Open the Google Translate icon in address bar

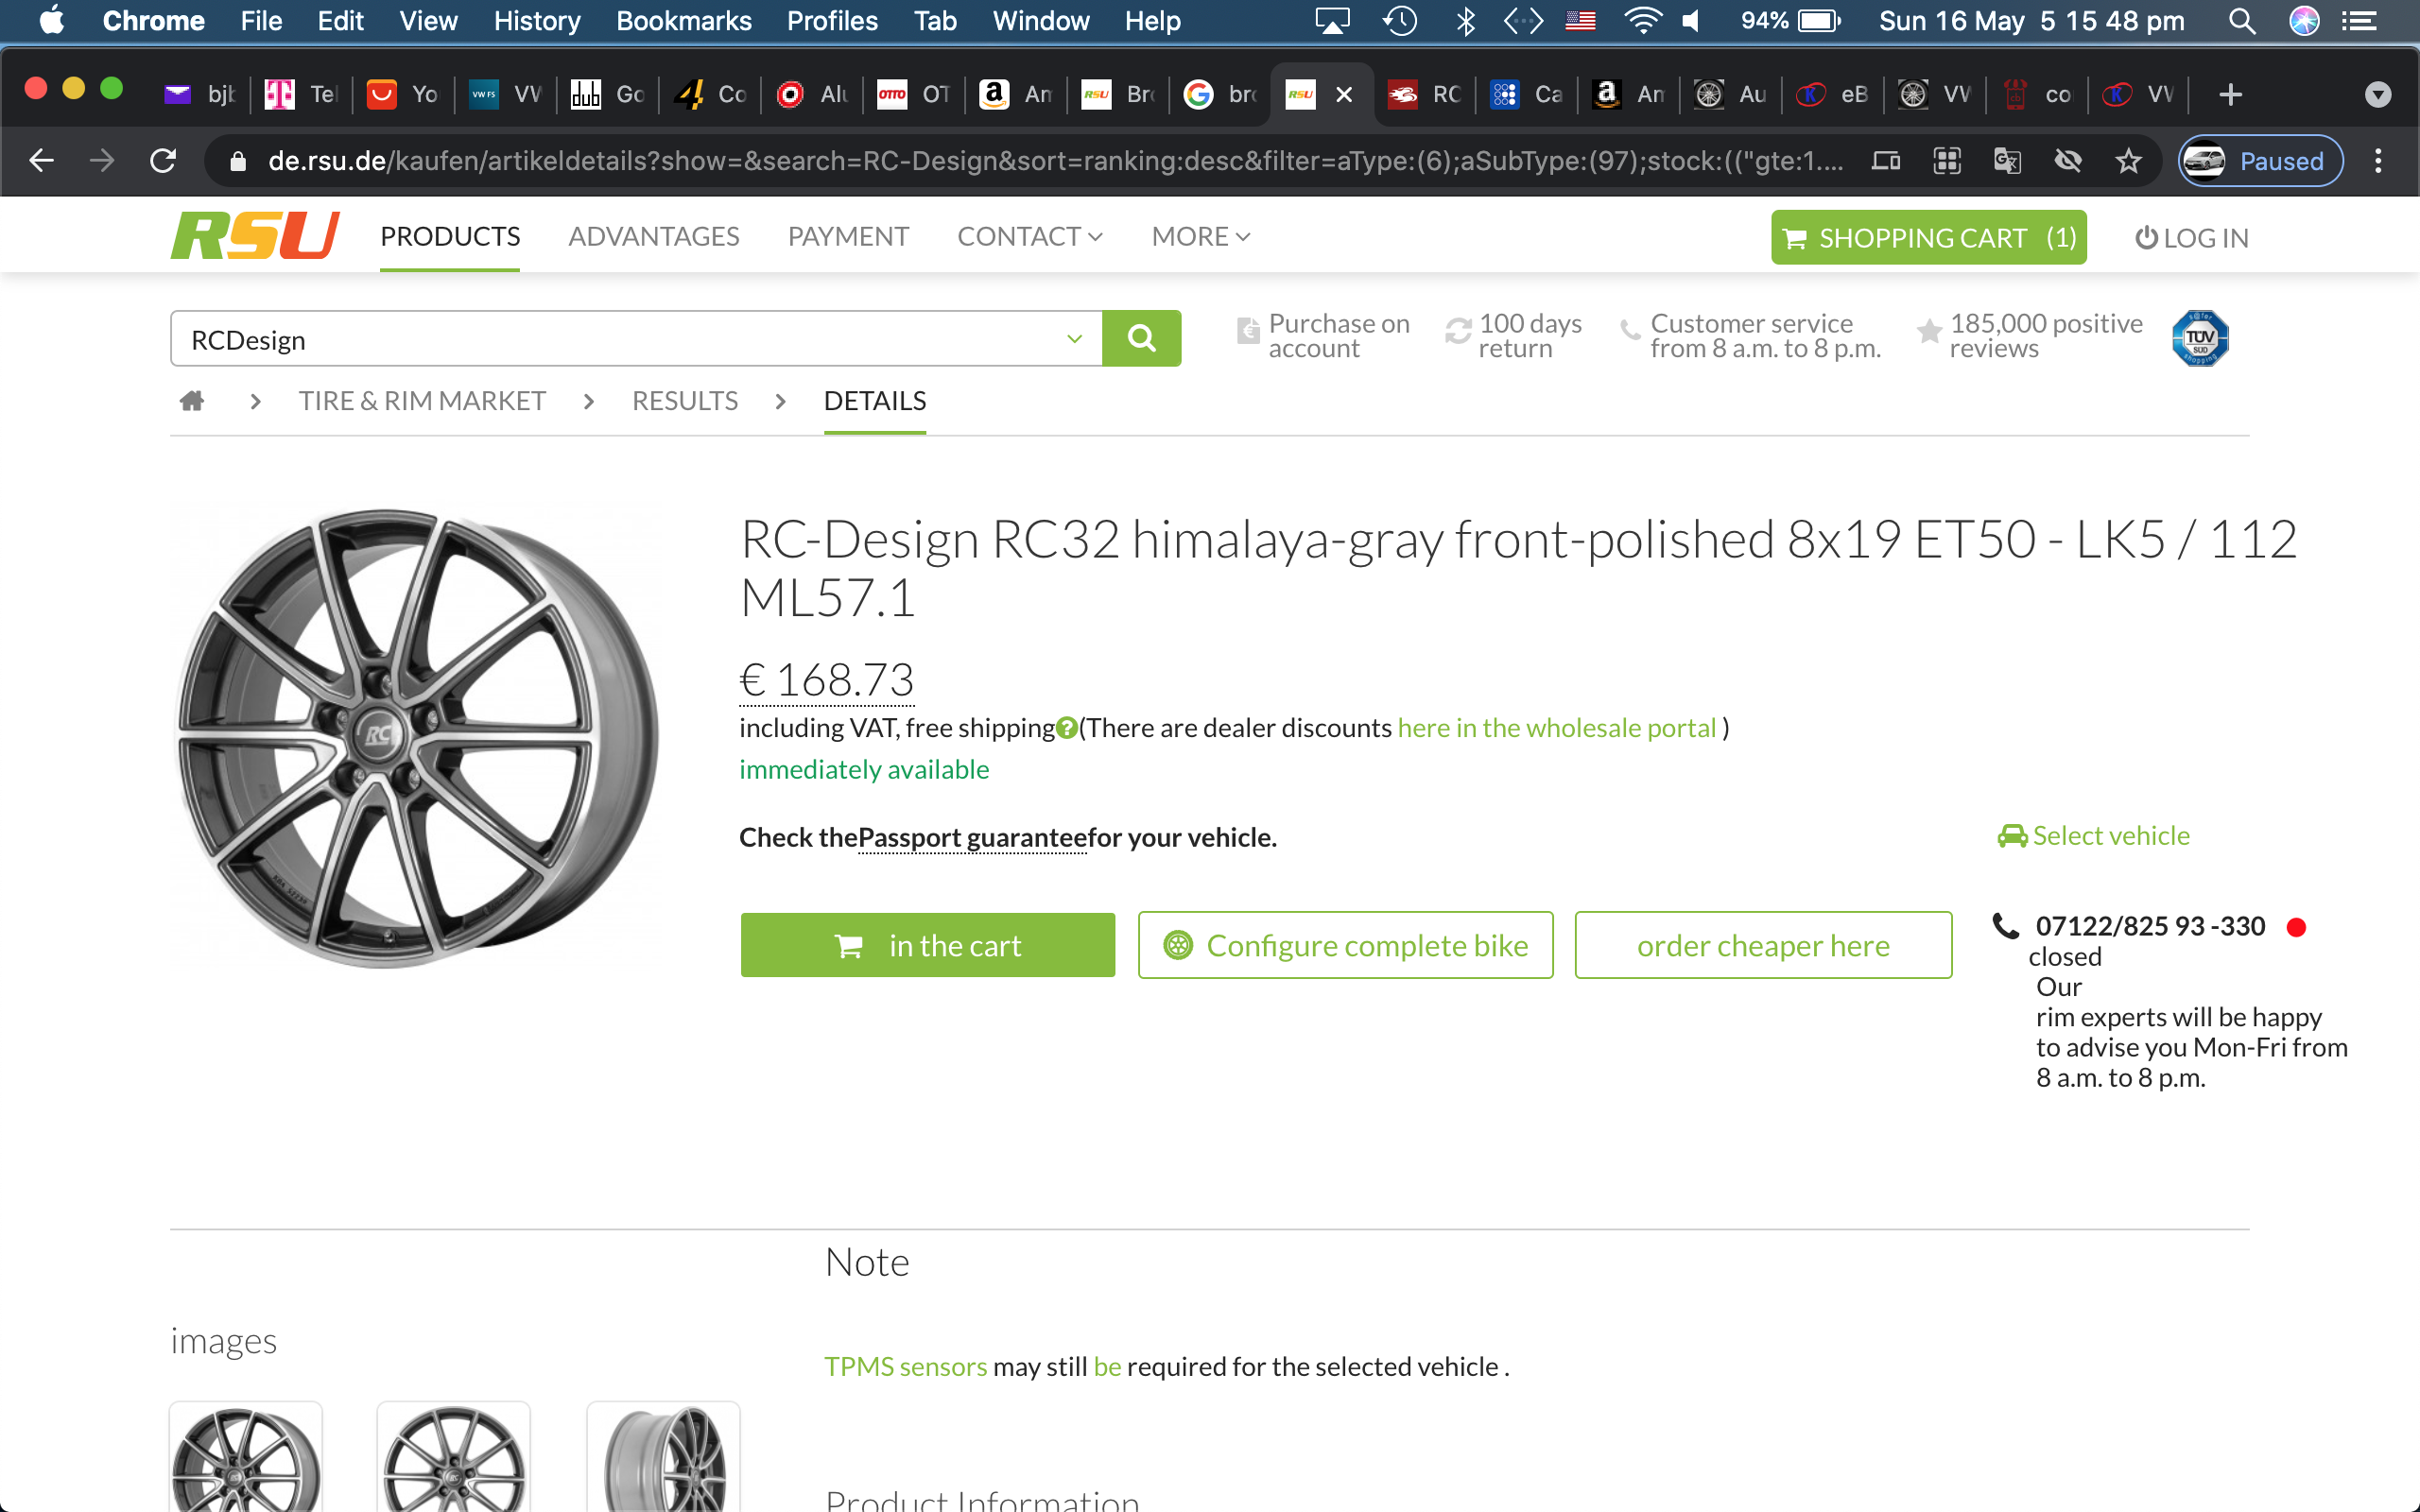2007,160
